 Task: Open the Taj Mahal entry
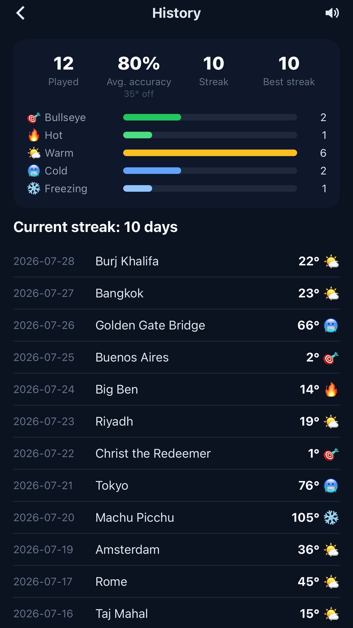(x=176, y=613)
